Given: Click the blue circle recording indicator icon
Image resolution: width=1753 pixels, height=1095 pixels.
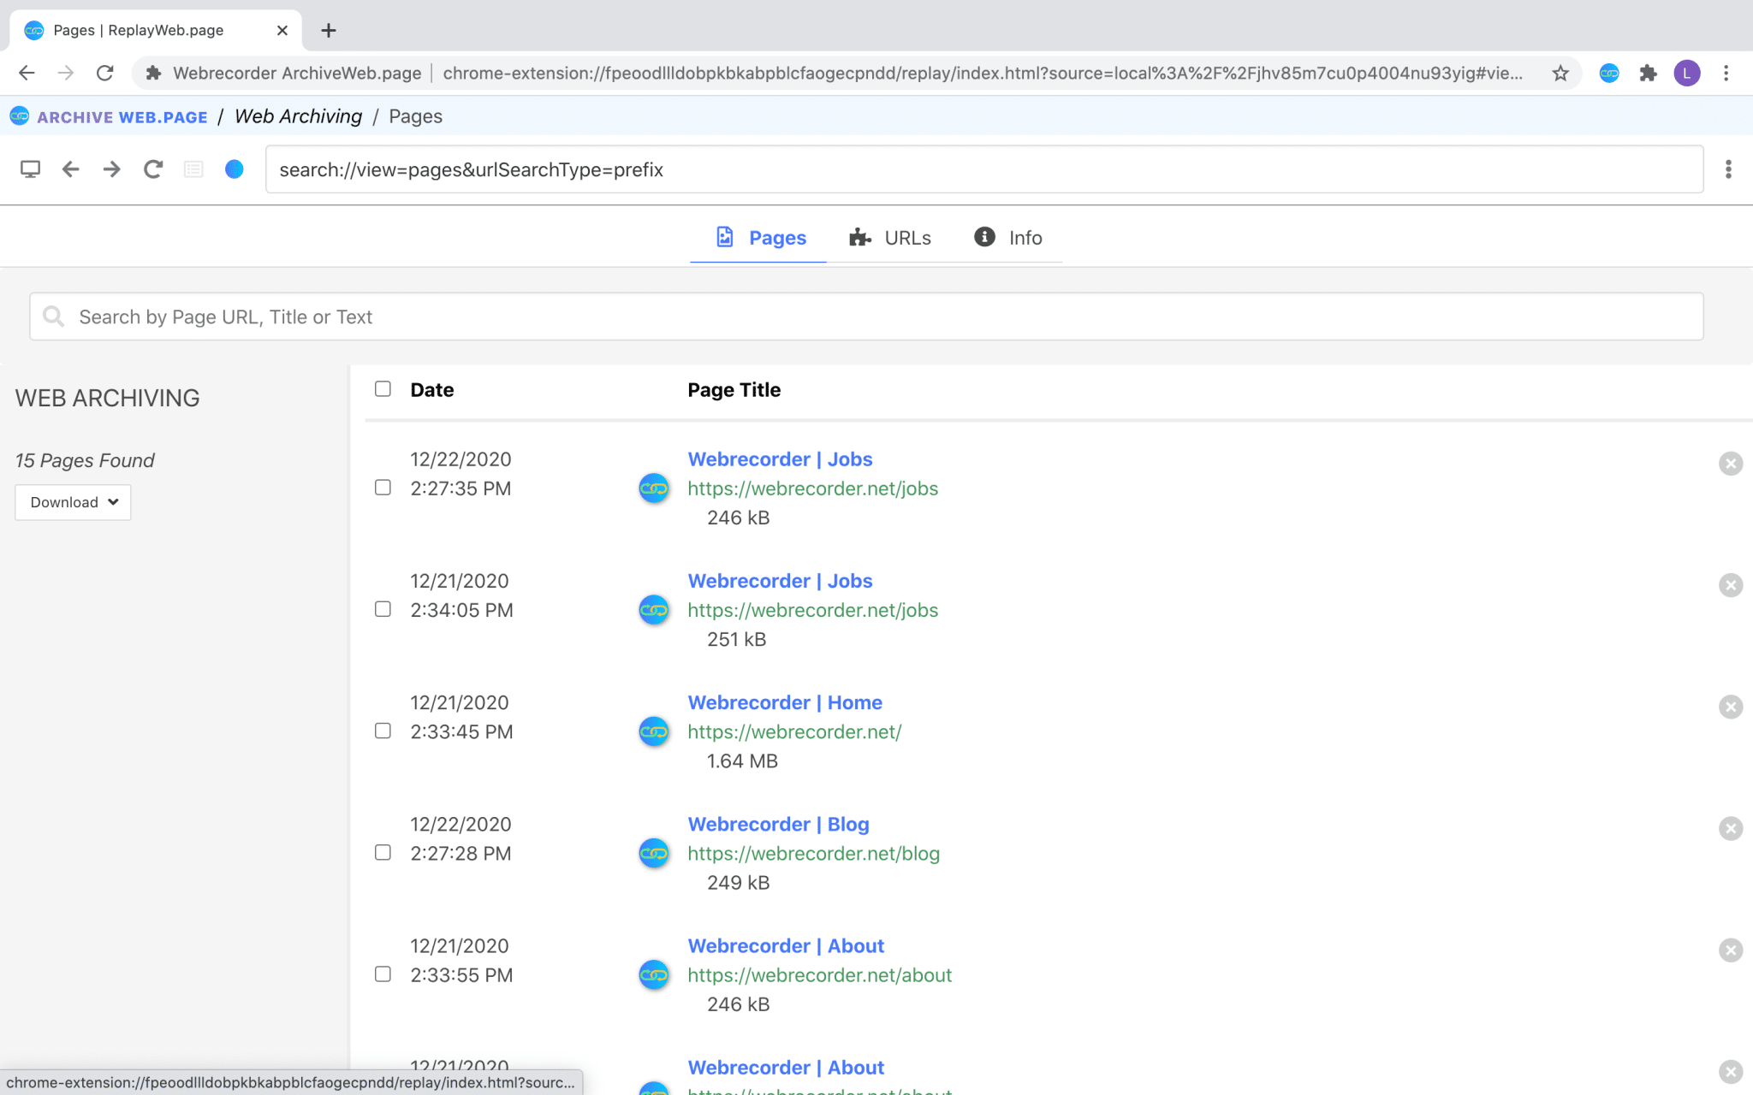Looking at the screenshot, I should coord(234,169).
